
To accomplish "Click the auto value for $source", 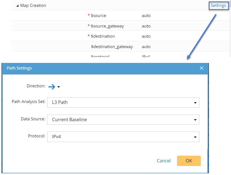I will 146,16.
